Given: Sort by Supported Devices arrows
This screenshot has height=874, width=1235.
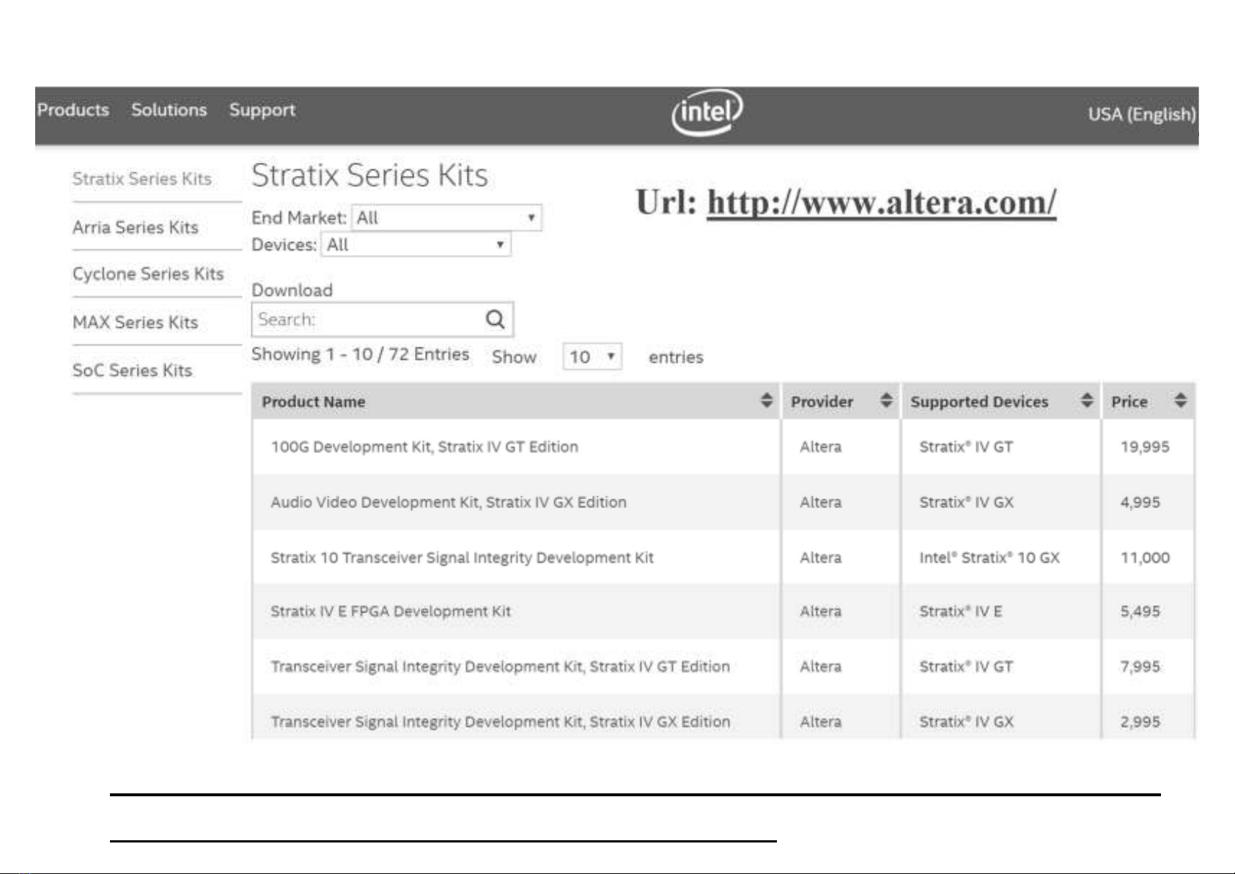Looking at the screenshot, I should (x=1087, y=400).
